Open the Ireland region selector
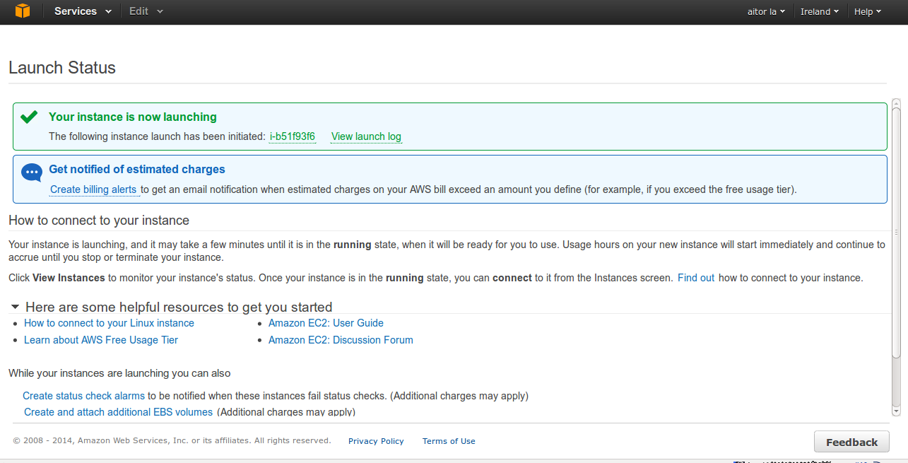 coord(819,11)
